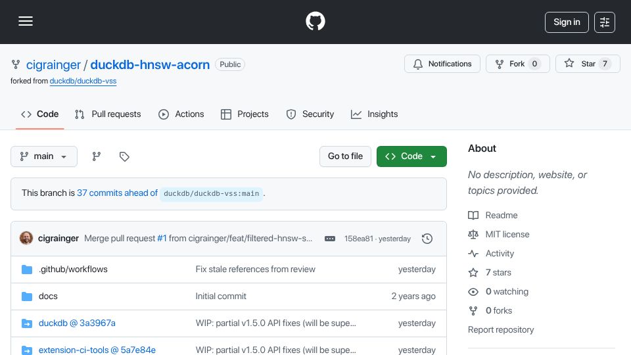This screenshot has height=355, width=631.
Task: Open the duckdb-hnsw-acorn repository link
Action: click(150, 65)
